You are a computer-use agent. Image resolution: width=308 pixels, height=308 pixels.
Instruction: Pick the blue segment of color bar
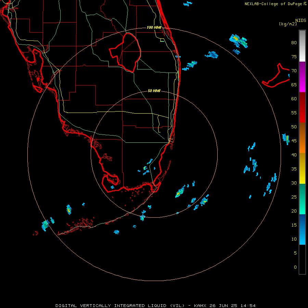coord(302,229)
